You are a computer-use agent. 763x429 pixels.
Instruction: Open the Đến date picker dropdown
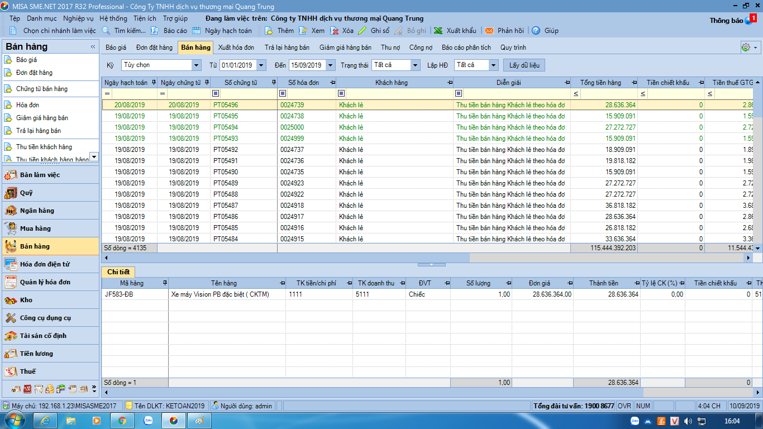[330, 65]
